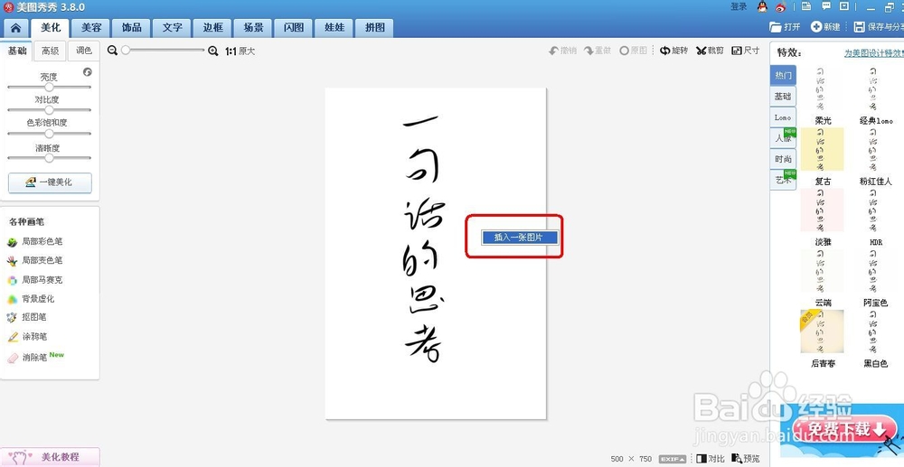Select 人像 effects category
The height and width of the screenshot is (467, 904).
click(783, 138)
